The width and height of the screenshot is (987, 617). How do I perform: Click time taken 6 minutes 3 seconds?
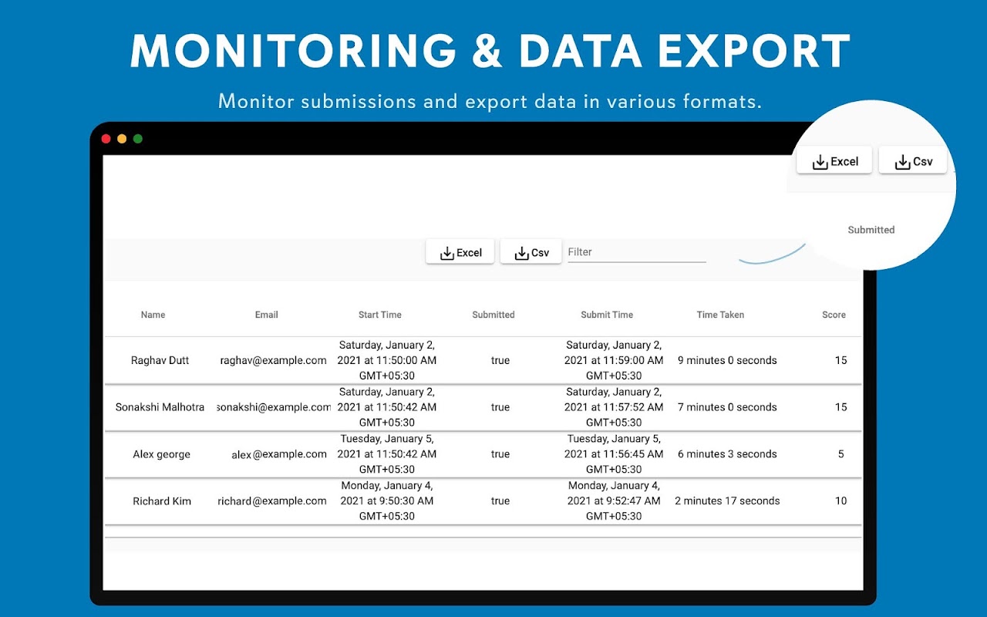(727, 454)
